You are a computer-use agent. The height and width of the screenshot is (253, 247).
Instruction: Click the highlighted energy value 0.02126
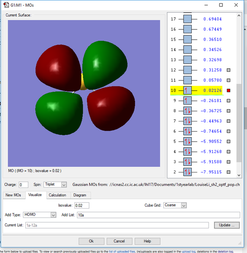pos(212,90)
